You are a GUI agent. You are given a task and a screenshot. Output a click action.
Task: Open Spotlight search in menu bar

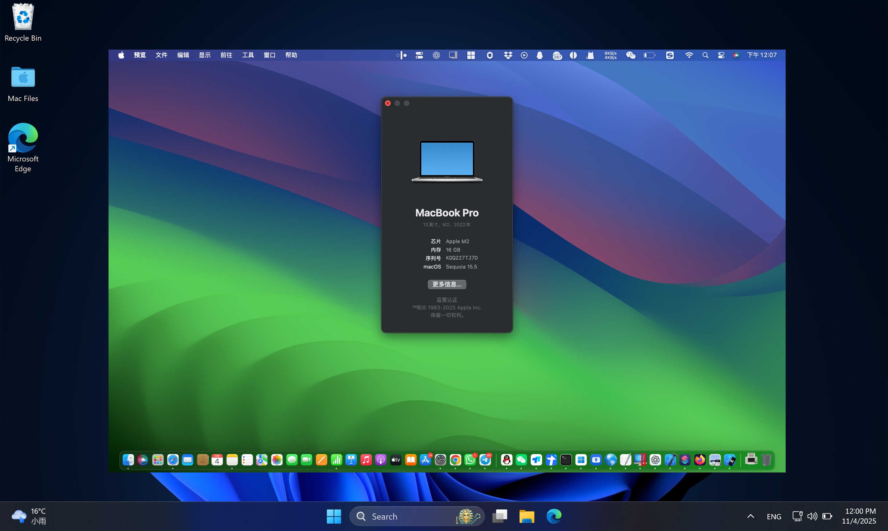705,55
